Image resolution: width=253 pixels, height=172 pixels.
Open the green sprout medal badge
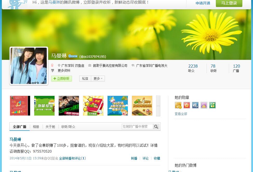212,105
